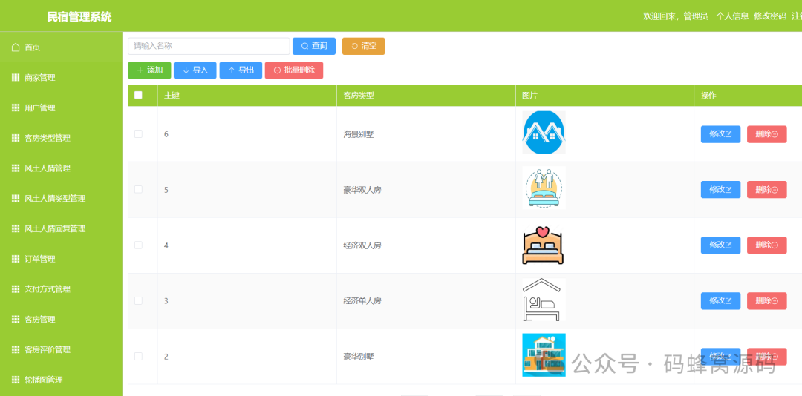Click 修改 button for 经济单人房
This screenshot has width=802, height=396.
point(720,300)
